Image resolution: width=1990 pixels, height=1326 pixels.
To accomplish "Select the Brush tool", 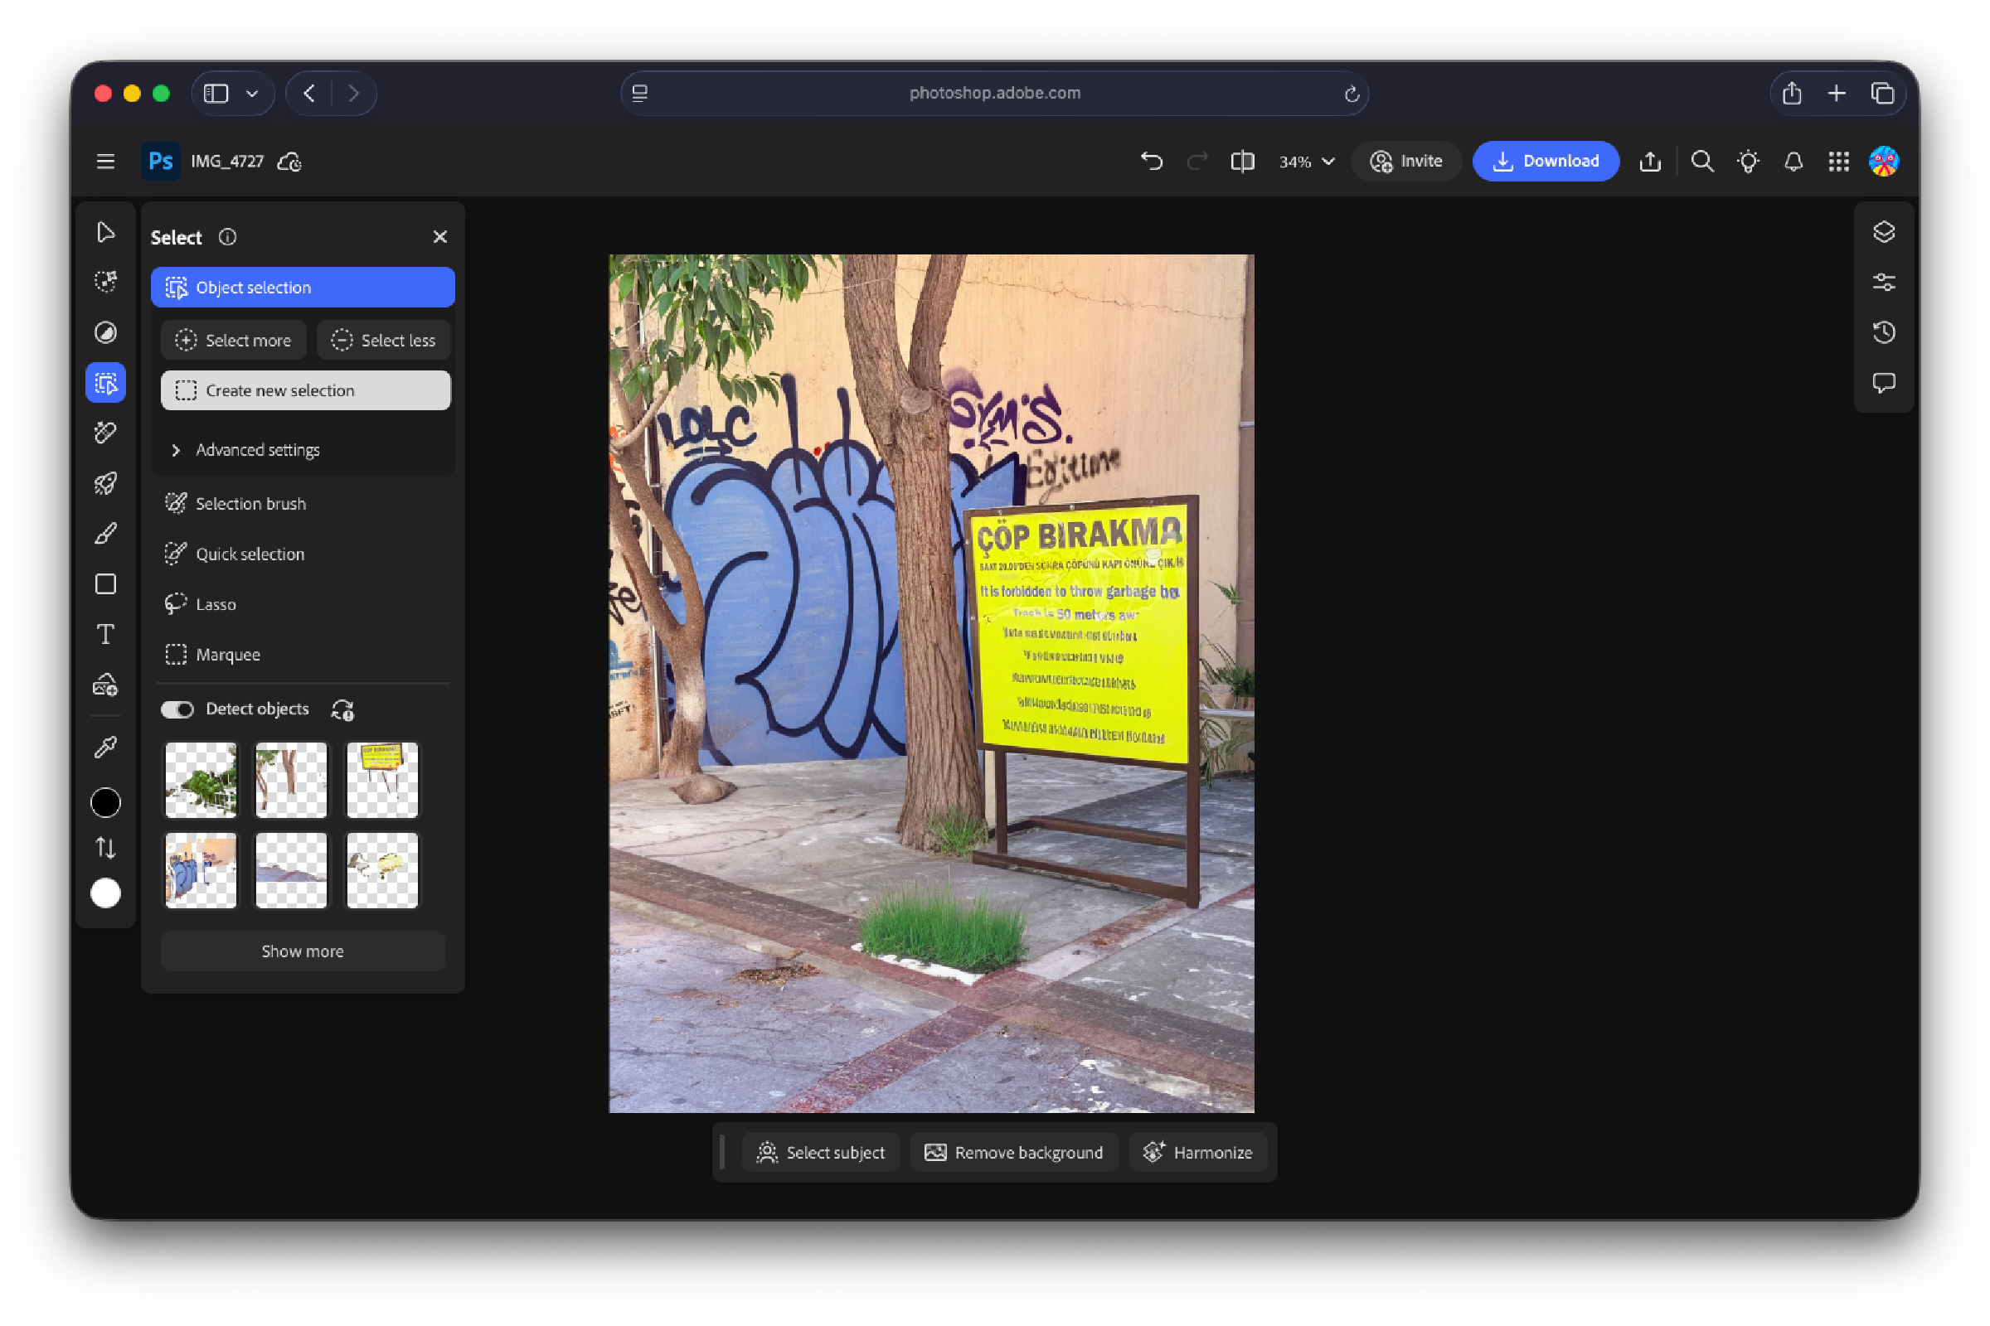I will (x=105, y=534).
